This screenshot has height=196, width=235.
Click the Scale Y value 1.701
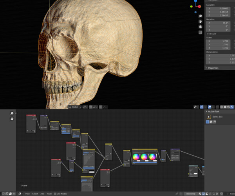pos(218,45)
